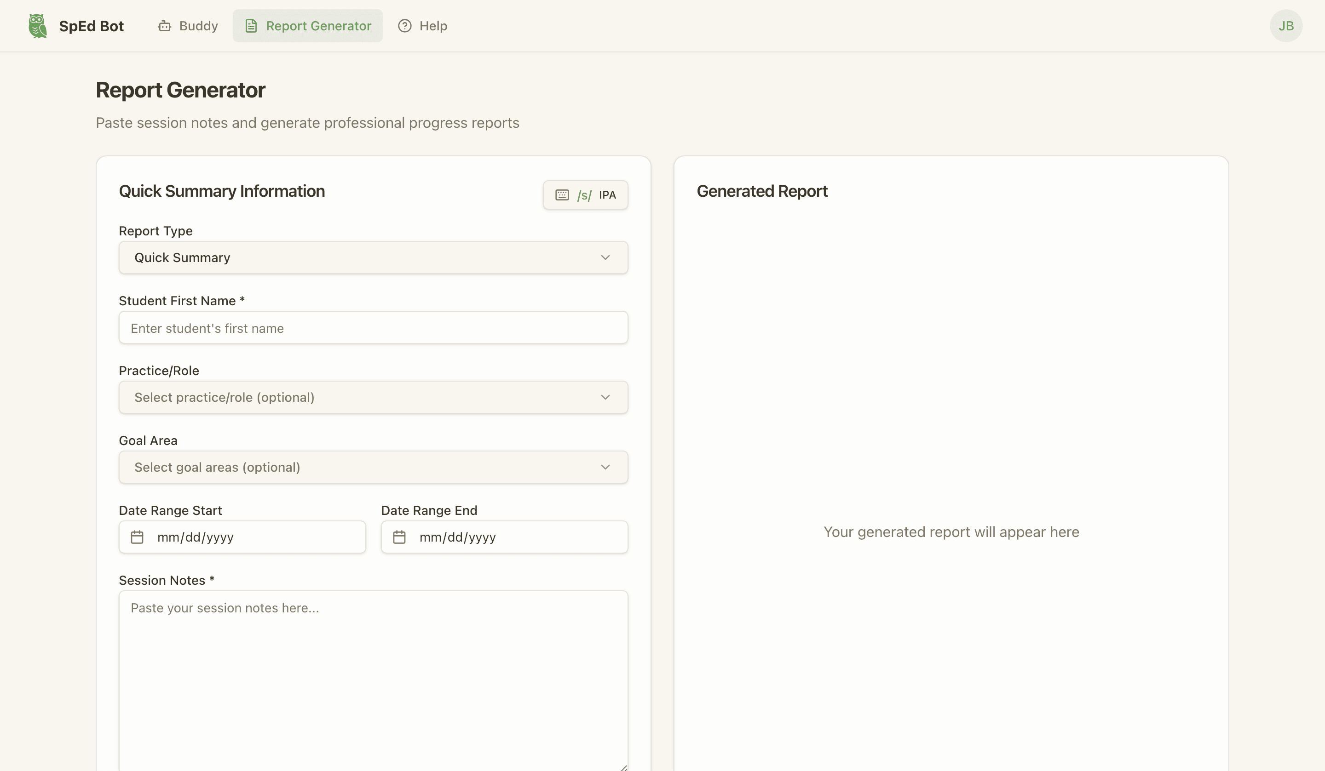
Task: Open the IPA keyboard helper
Action: (585, 194)
